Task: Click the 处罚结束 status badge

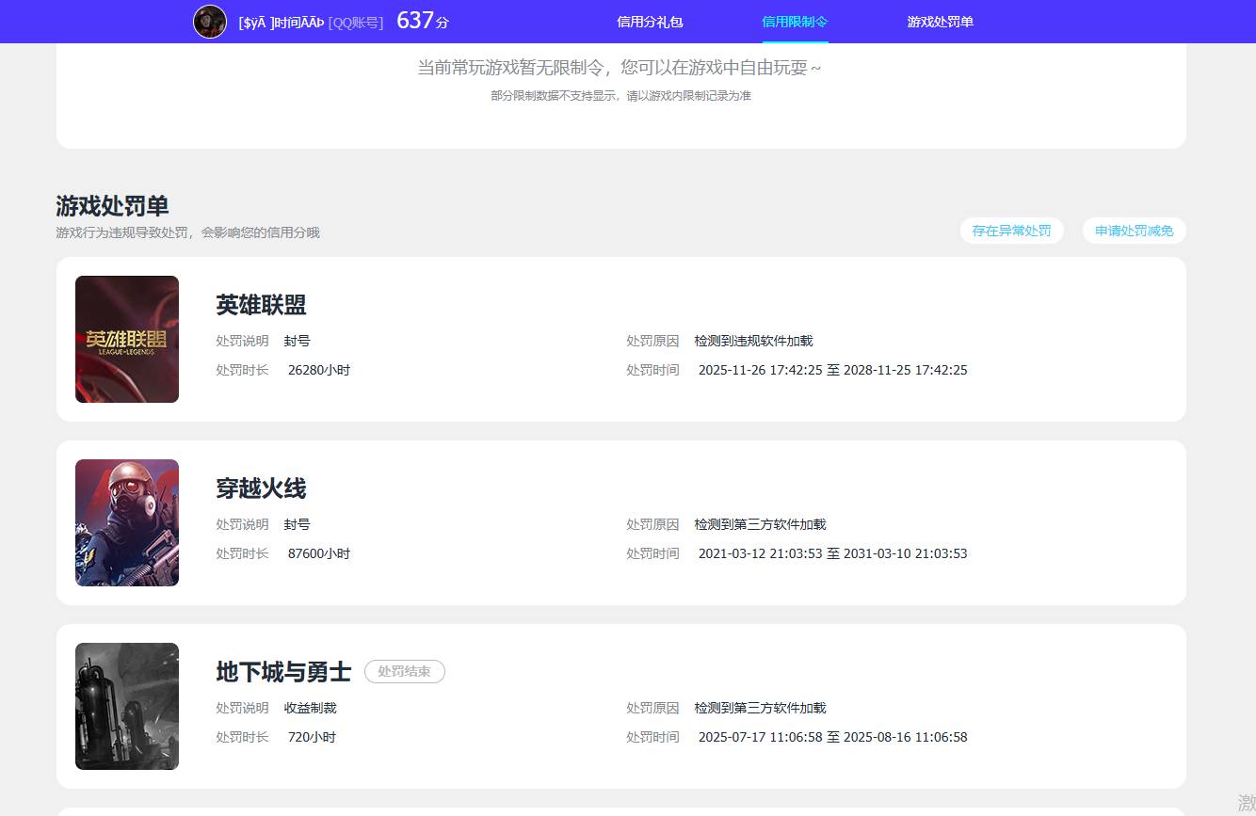Action: click(404, 672)
